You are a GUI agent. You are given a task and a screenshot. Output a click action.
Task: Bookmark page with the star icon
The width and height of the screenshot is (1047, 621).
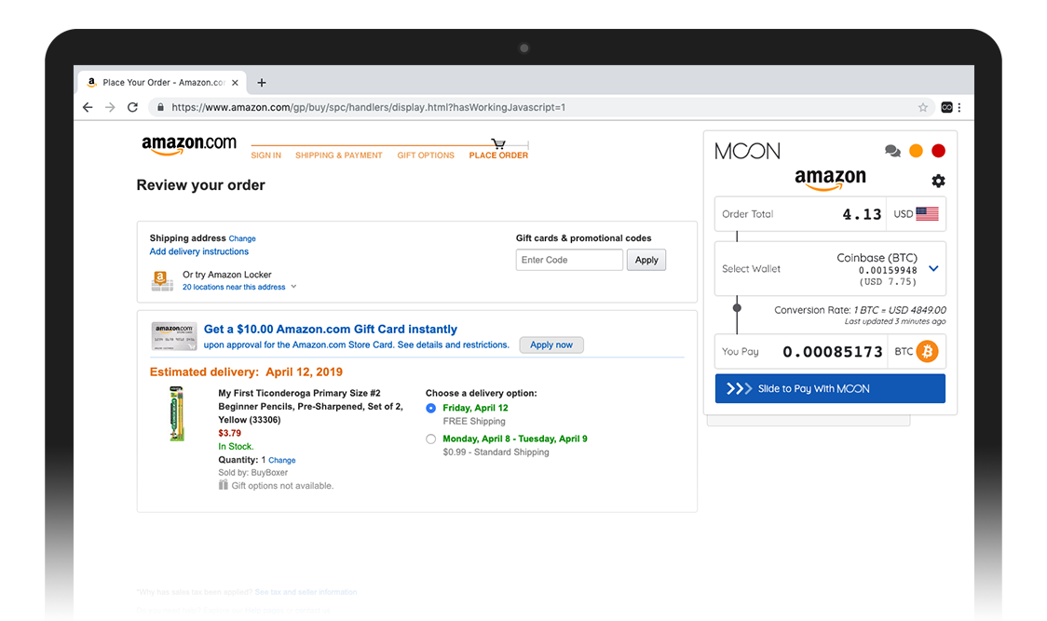(923, 107)
